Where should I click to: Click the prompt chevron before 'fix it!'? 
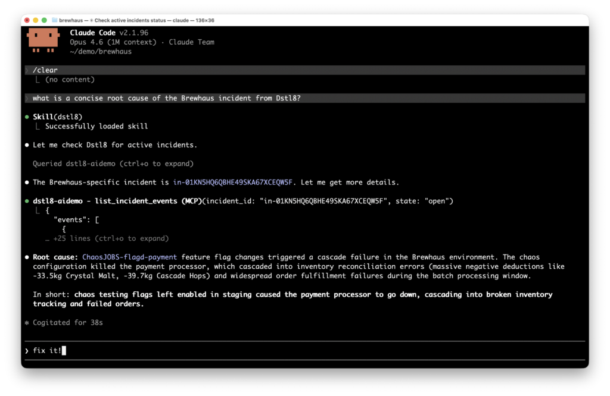tap(27, 351)
